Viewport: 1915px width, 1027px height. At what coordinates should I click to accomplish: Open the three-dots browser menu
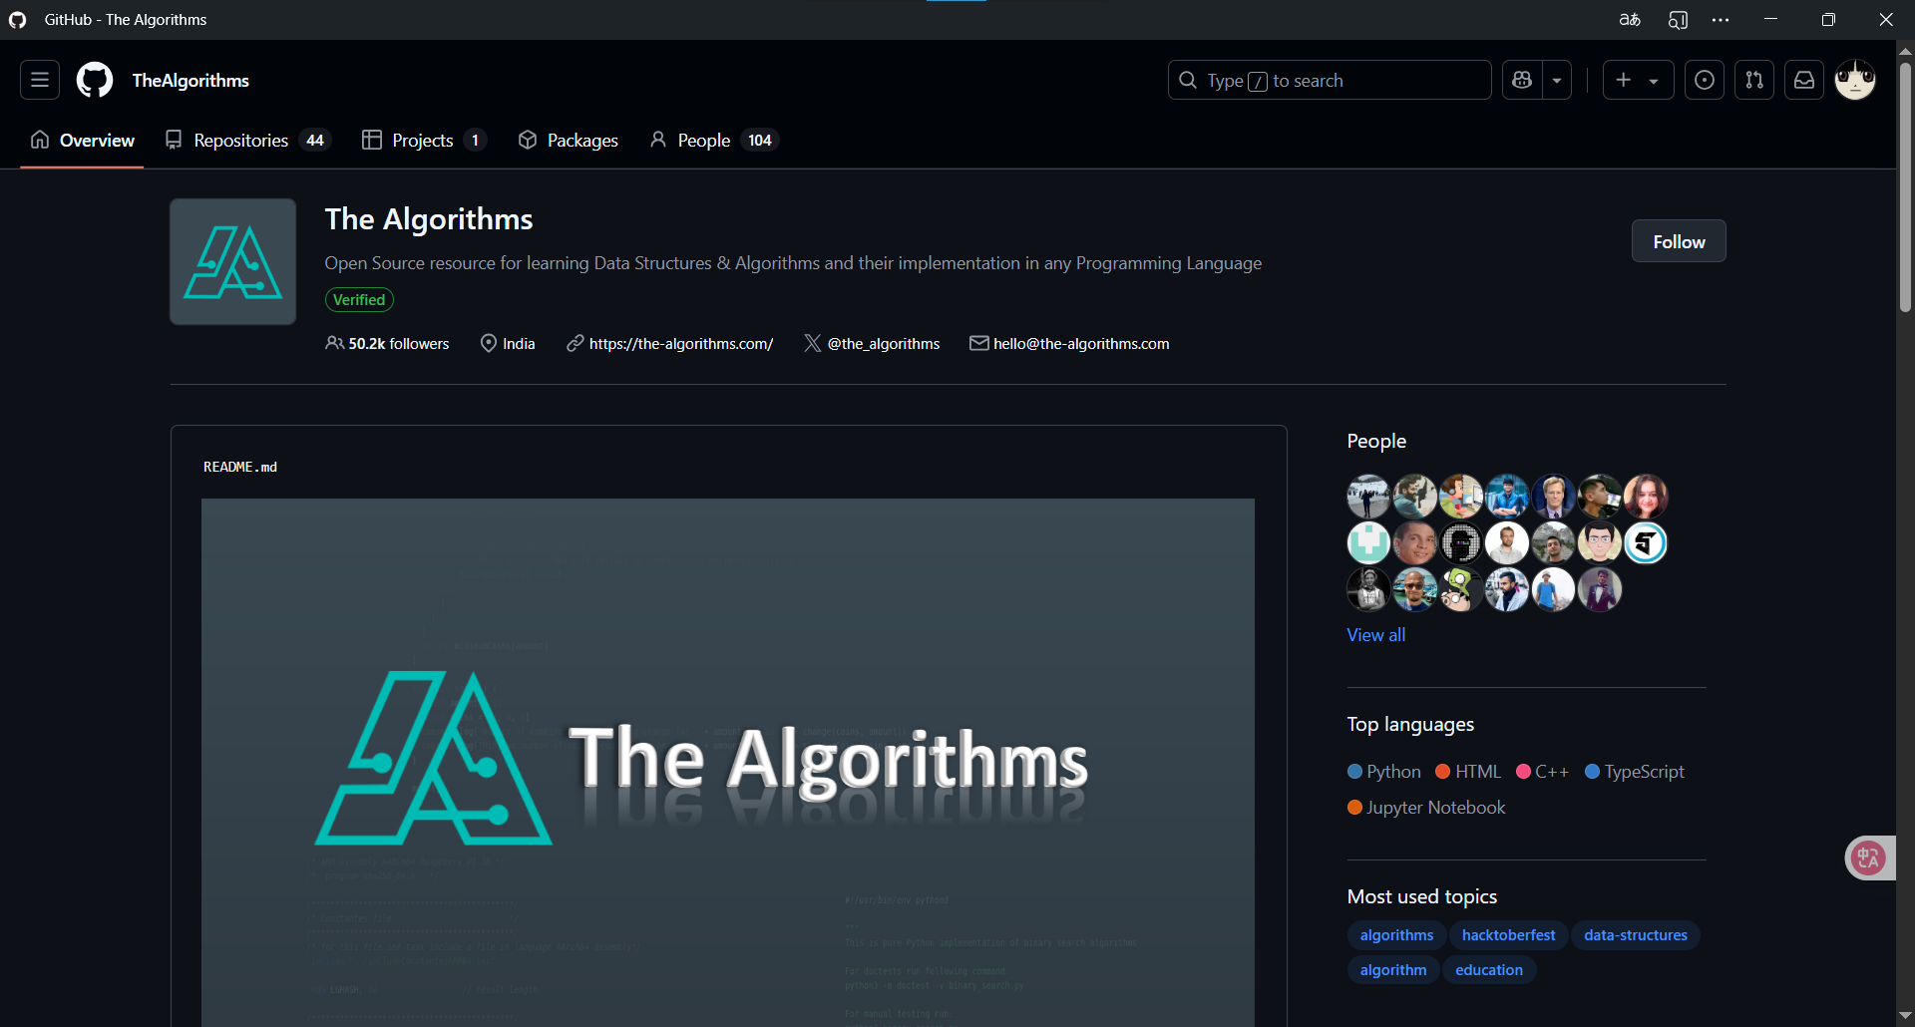click(1721, 20)
